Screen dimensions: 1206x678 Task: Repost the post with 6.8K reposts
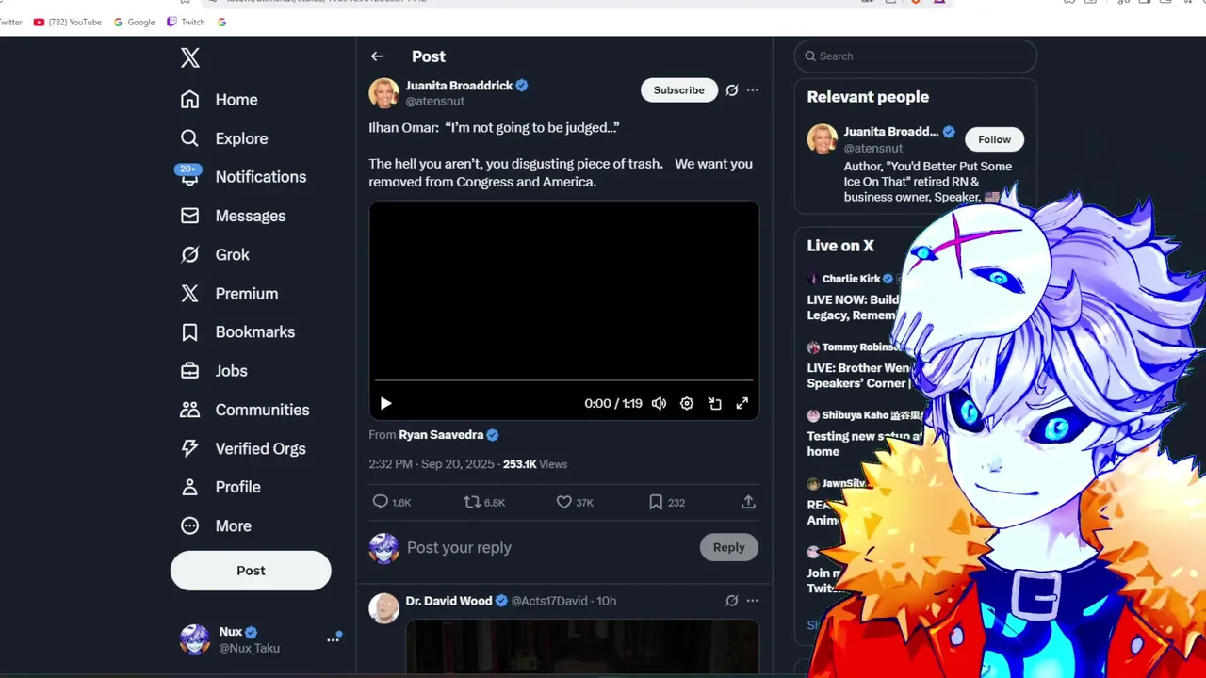coord(484,503)
